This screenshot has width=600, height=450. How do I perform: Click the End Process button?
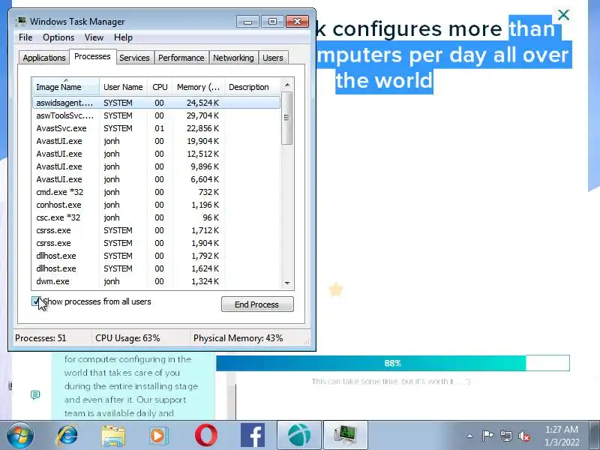257,304
